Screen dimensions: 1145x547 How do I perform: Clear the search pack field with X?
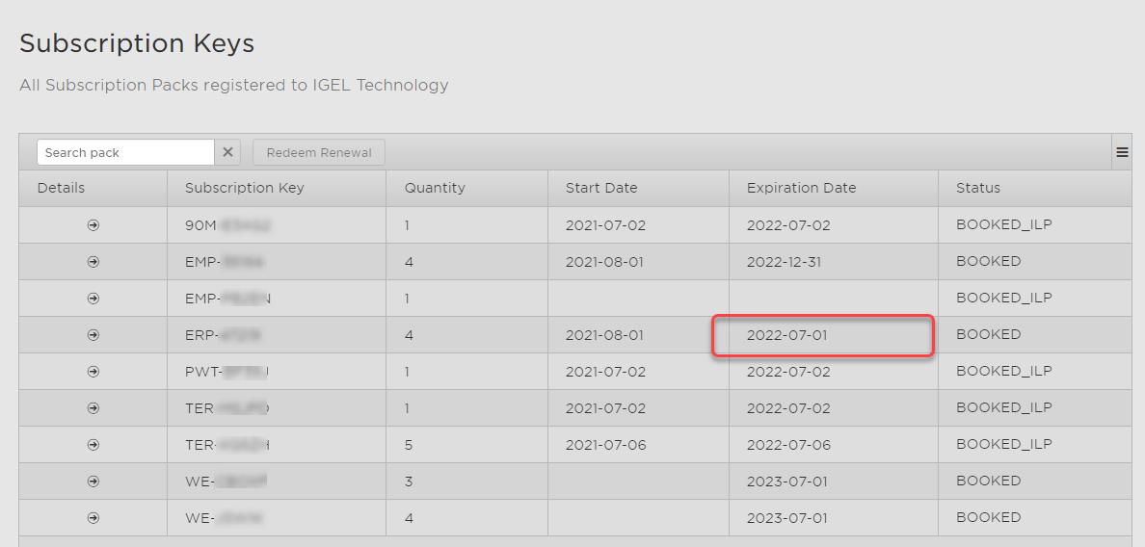[x=228, y=152]
